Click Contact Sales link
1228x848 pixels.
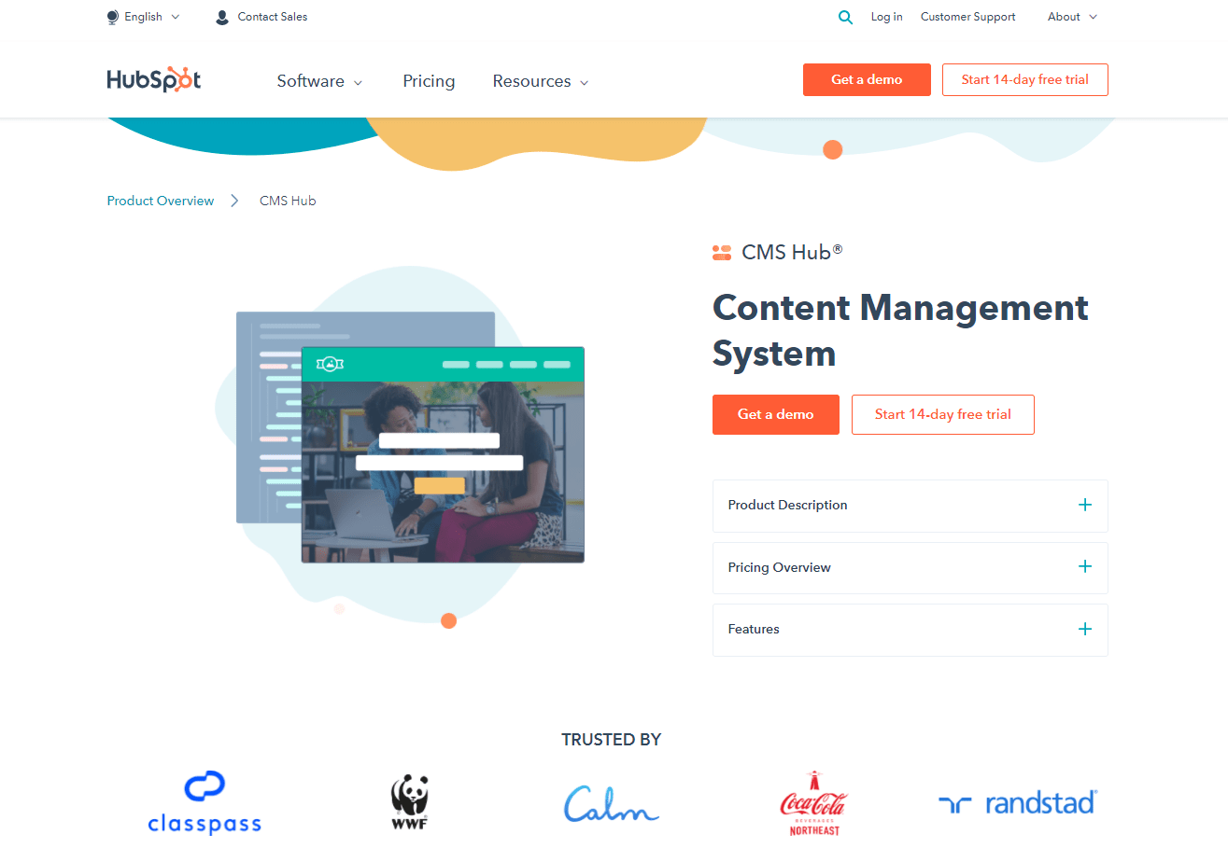273,17
